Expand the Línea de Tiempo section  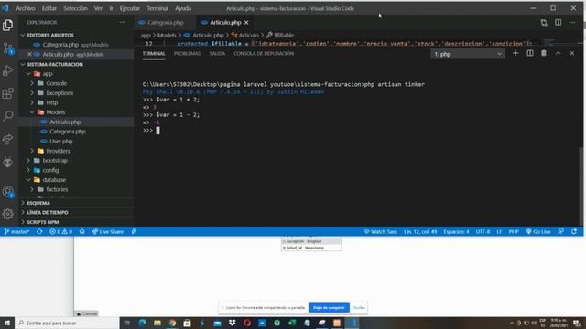point(47,212)
